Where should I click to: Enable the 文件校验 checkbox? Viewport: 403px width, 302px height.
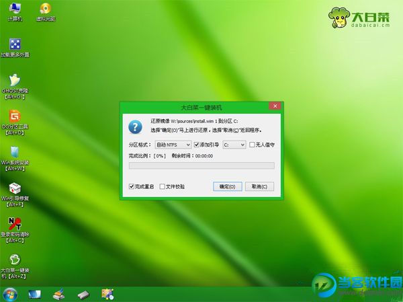[x=162, y=186]
